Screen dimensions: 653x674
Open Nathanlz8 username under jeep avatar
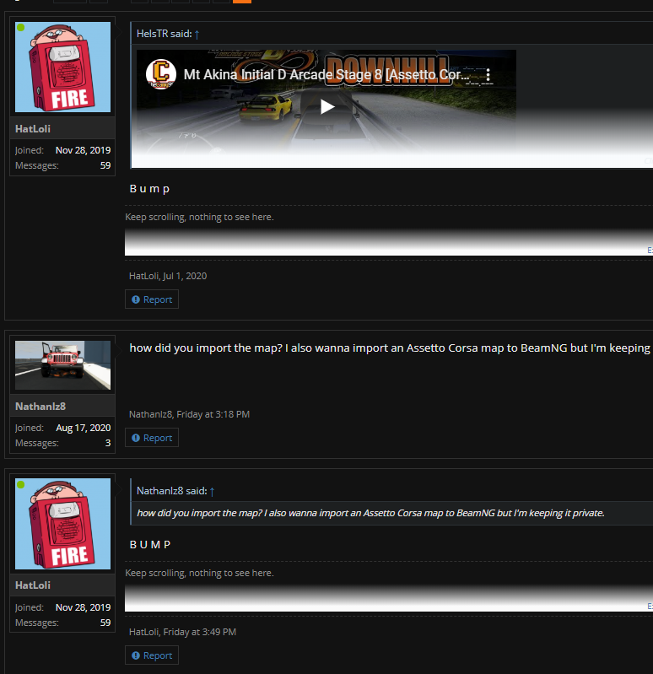(x=40, y=407)
